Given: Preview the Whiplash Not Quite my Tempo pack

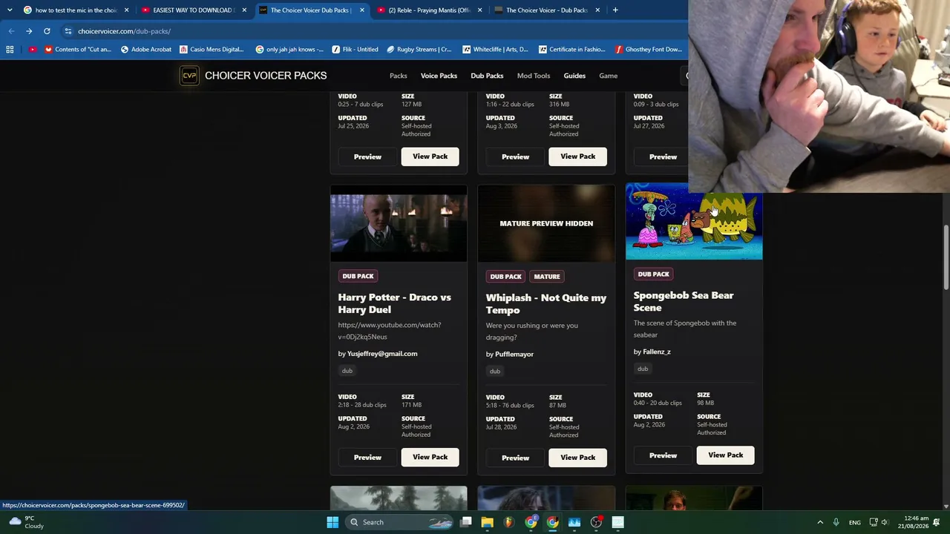Looking at the screenshot, I should (x=515, y=458).
